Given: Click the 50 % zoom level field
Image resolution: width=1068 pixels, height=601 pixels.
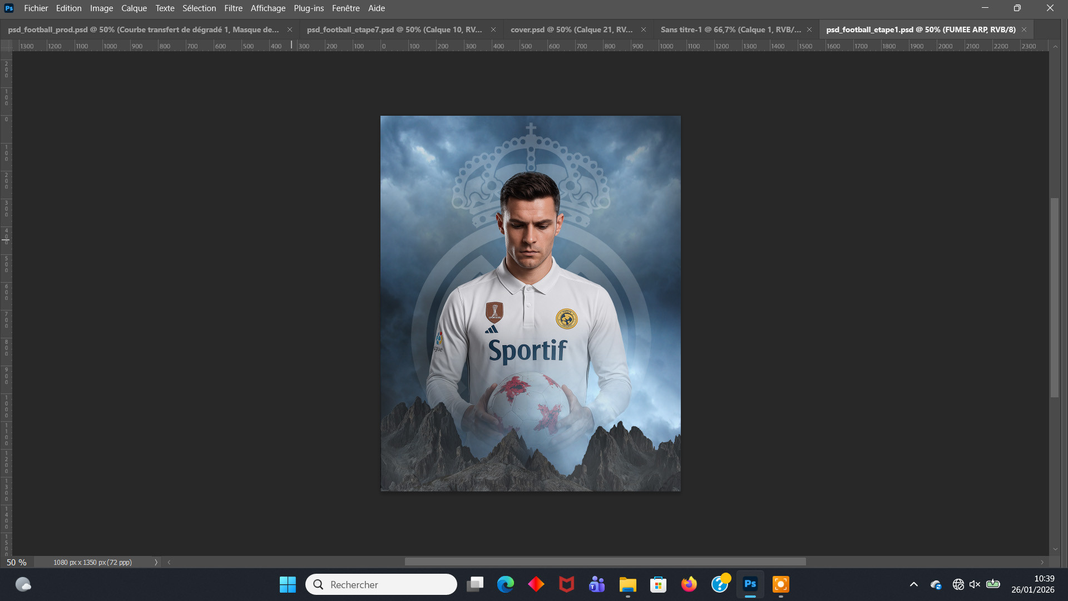Looking at the screenshot, I should pos(17,563).
